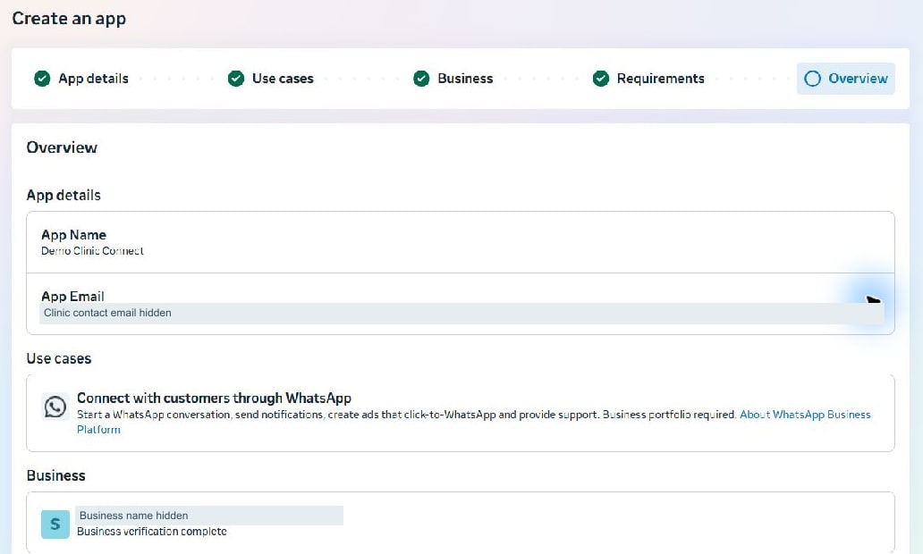Click the Requirements step checkmark icon

click(601, 79)
